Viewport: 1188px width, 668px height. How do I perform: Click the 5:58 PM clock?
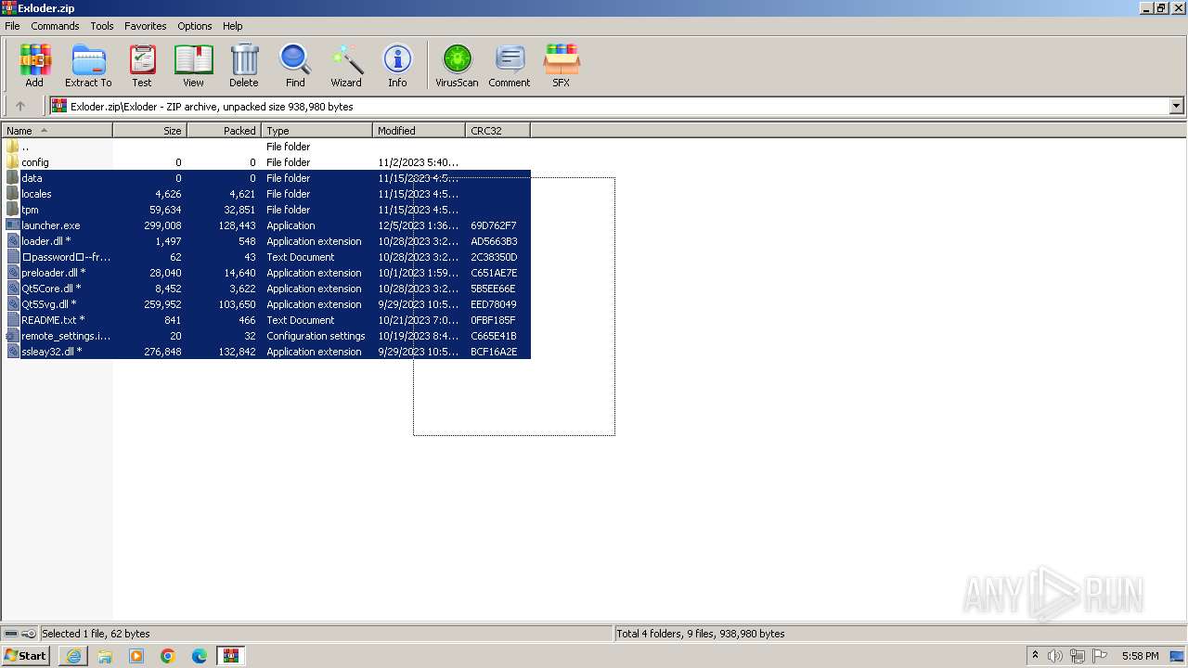[1140, 656]
